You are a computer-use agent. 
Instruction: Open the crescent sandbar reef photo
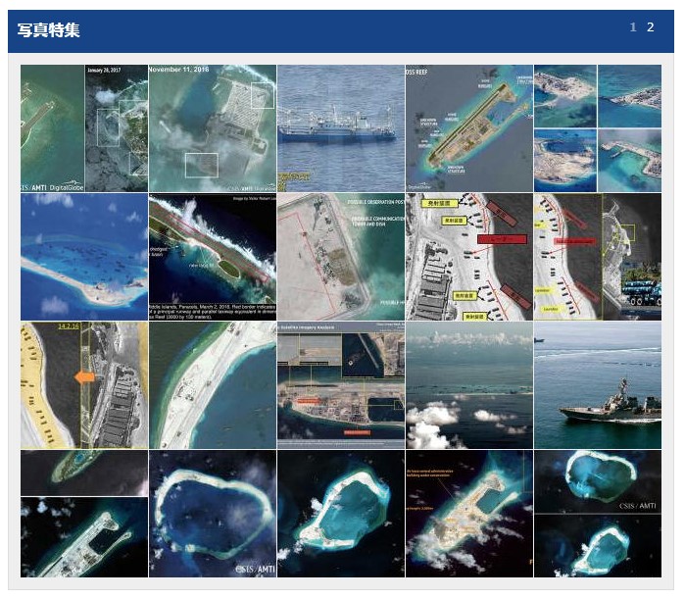[x=84, y=256]
